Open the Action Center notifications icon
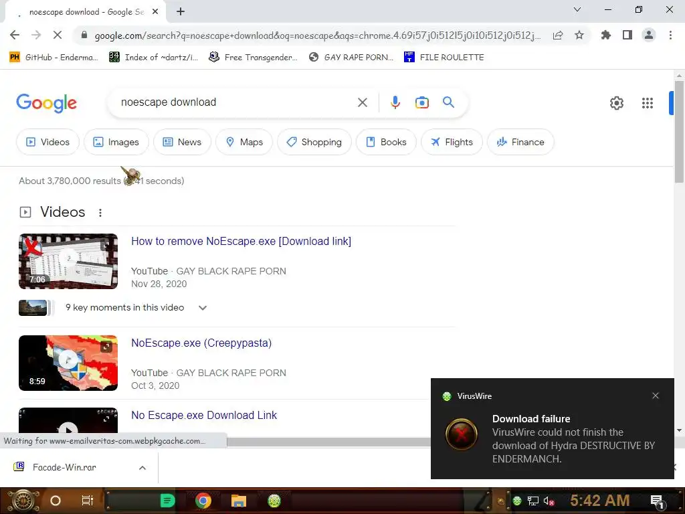 click(x=658, y=501)
